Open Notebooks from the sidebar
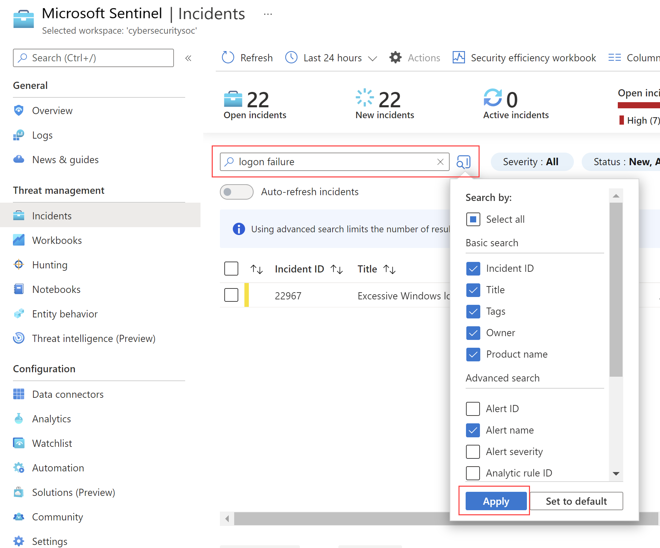Viewport: 660px width, 548px height. [x=56, y=289]
